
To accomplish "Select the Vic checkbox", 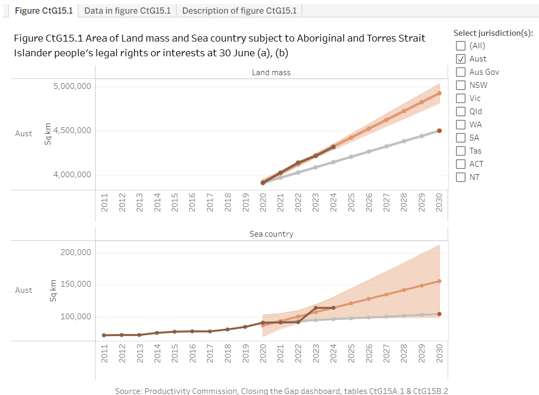I will tap(461, 98).
